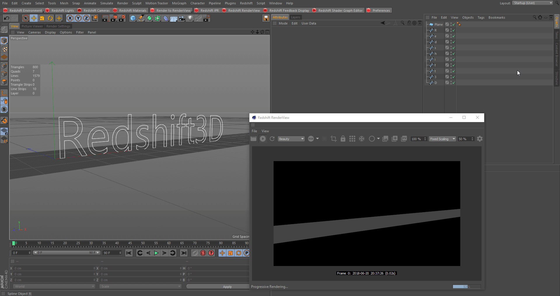This screenshot has width=560, height=296.
Task: Click RenderView bucket grid icon
Action: tap(352, 139)
